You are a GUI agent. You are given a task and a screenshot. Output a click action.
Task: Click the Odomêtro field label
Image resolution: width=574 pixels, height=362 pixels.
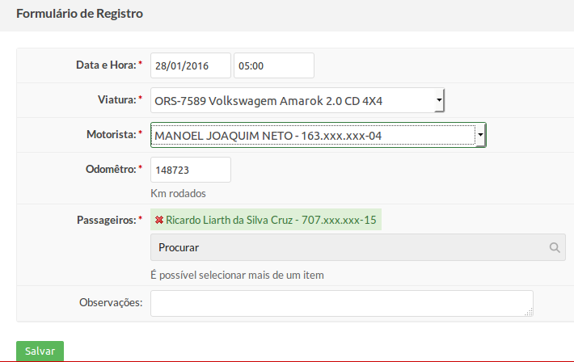tap(111, 169)
